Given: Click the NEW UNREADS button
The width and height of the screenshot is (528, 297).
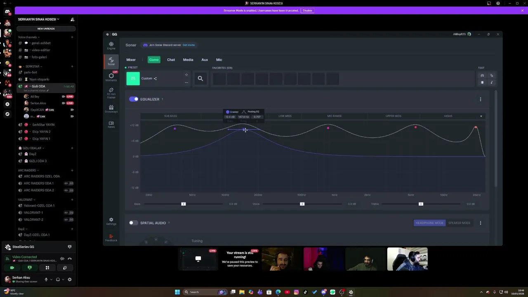Looking at the screenshot, I should tap(46, 28).
